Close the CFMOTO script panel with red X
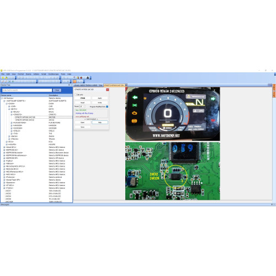 pyautogui.click(x=108, y=89)
